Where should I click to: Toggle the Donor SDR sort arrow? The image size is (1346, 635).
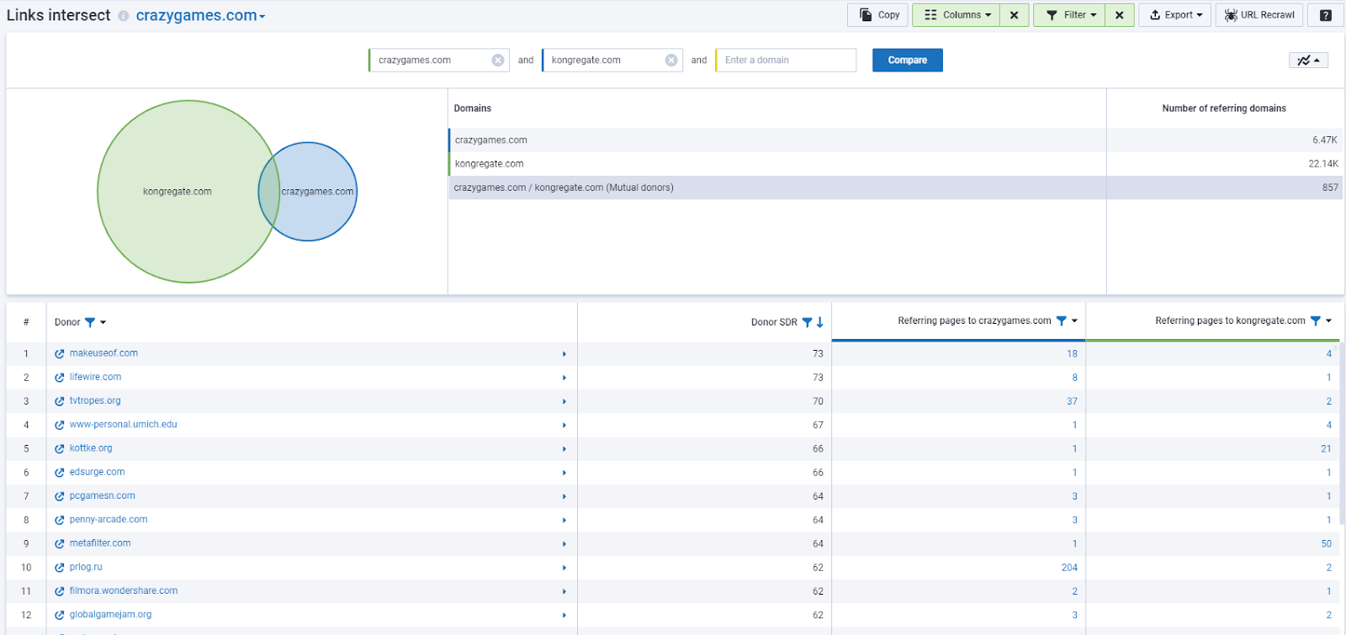(820, 322)
